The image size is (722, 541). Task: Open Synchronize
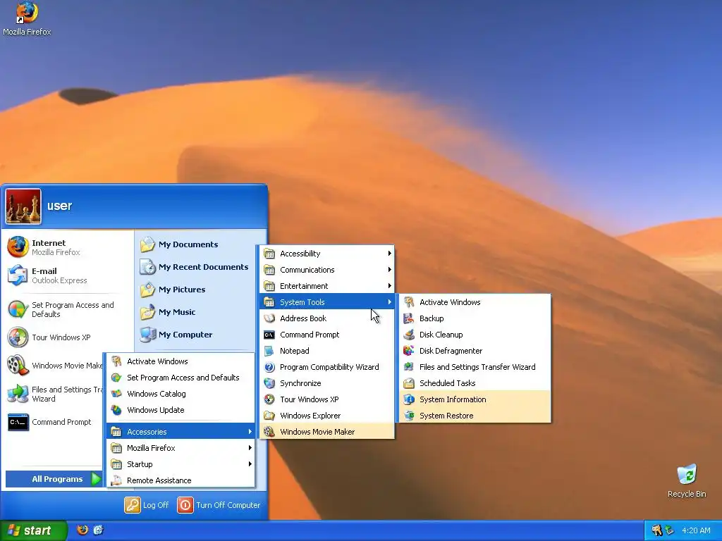pos(327,383)
